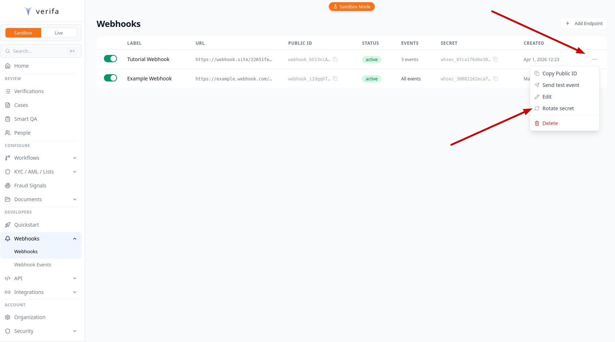Open the Fraud Signals page
Screen dimensions: 615x342
point(30,185)
